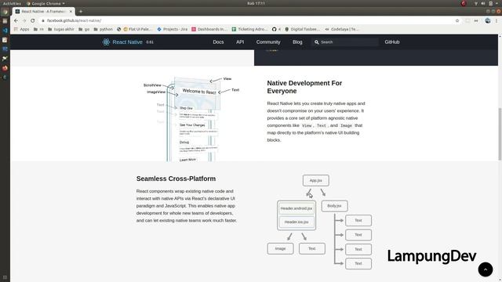The width and height of the screenshot is (502, 282).
Task: Click the red round dock icon
Action: (x=5, y=68)
